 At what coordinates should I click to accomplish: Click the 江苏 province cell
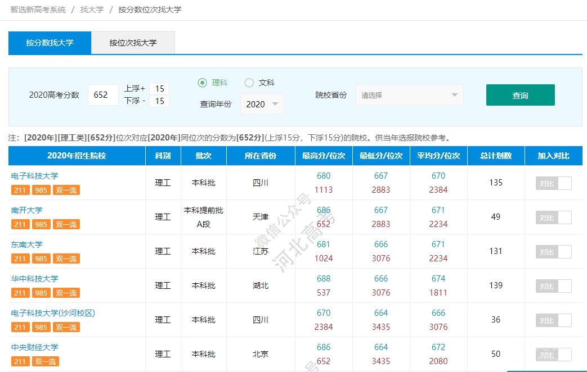[x=261, y=251]
